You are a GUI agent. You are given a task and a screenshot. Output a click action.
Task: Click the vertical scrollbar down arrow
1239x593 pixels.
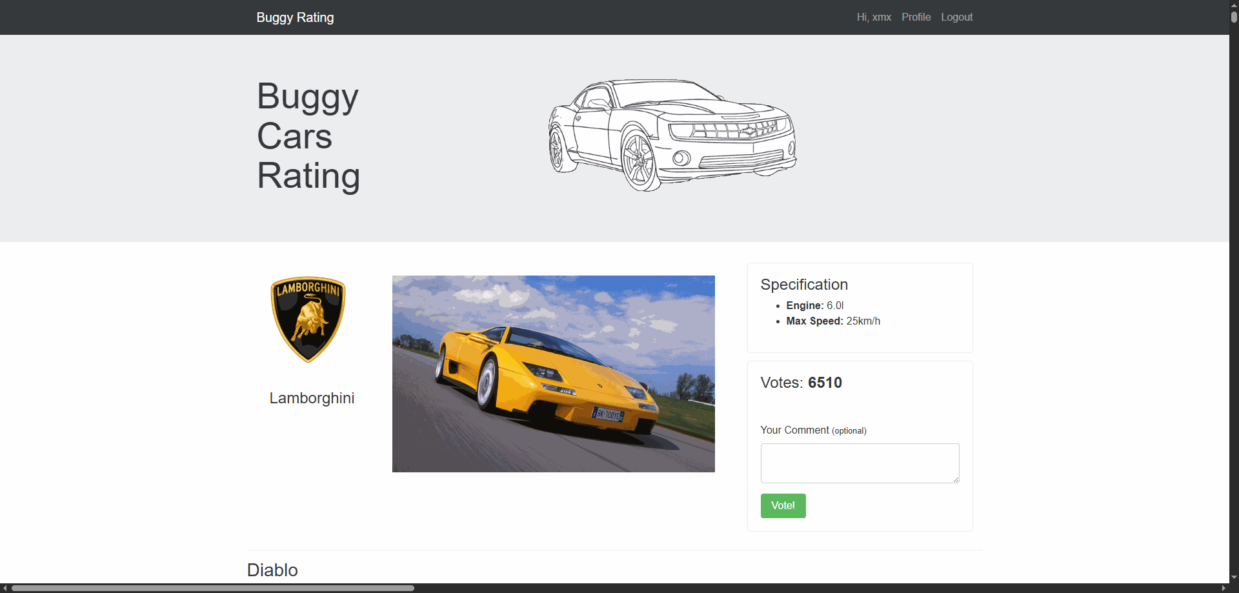point(1234,578)
